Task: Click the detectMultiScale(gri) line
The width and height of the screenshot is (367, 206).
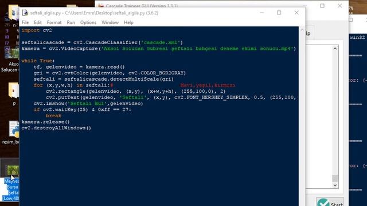Action: click(x=104, y=79)
